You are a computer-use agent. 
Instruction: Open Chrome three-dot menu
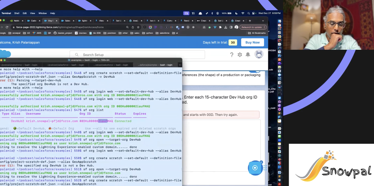[264, 27]
